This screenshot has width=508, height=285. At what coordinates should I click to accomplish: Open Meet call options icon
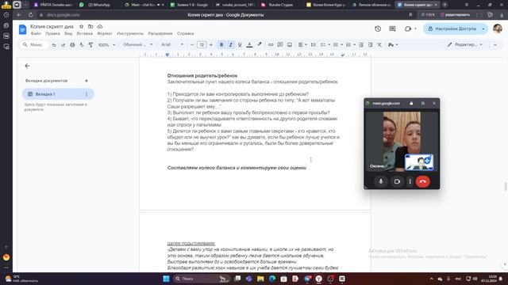(x=410, y=28)
